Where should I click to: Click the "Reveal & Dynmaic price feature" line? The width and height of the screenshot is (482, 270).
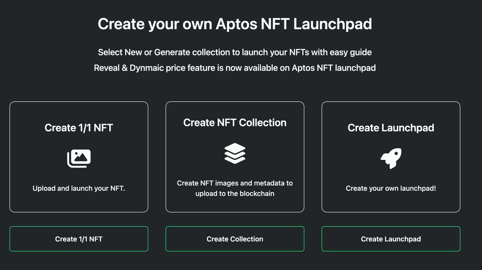click(x=235, y=68)
